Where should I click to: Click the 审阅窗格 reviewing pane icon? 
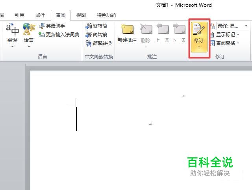tap(212, 43)
